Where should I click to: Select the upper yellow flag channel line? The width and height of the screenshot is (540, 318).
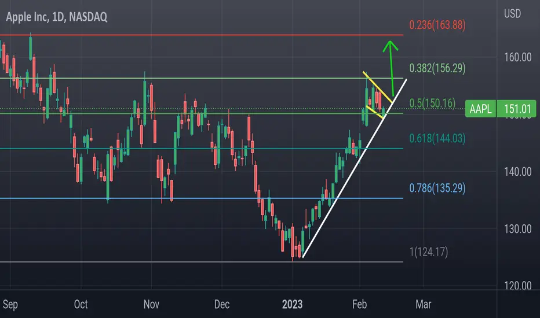(x=378, y=87)
